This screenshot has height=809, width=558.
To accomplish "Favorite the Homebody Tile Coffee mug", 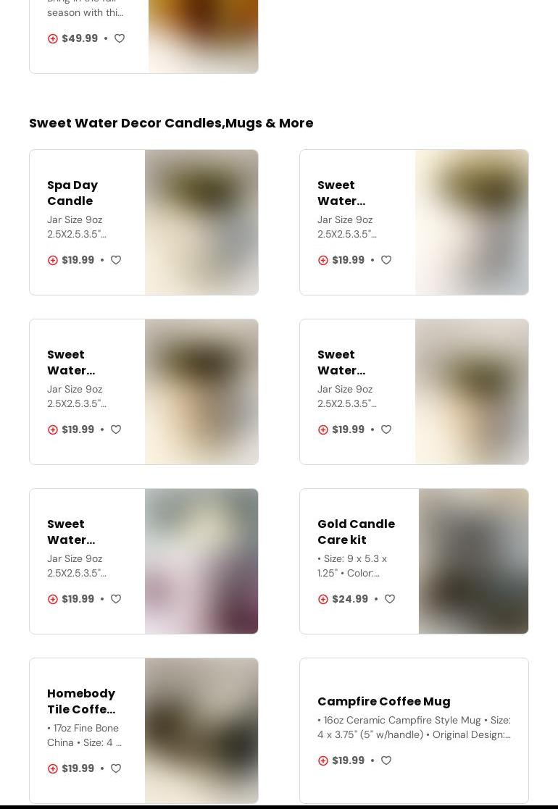I will [116, 768].
